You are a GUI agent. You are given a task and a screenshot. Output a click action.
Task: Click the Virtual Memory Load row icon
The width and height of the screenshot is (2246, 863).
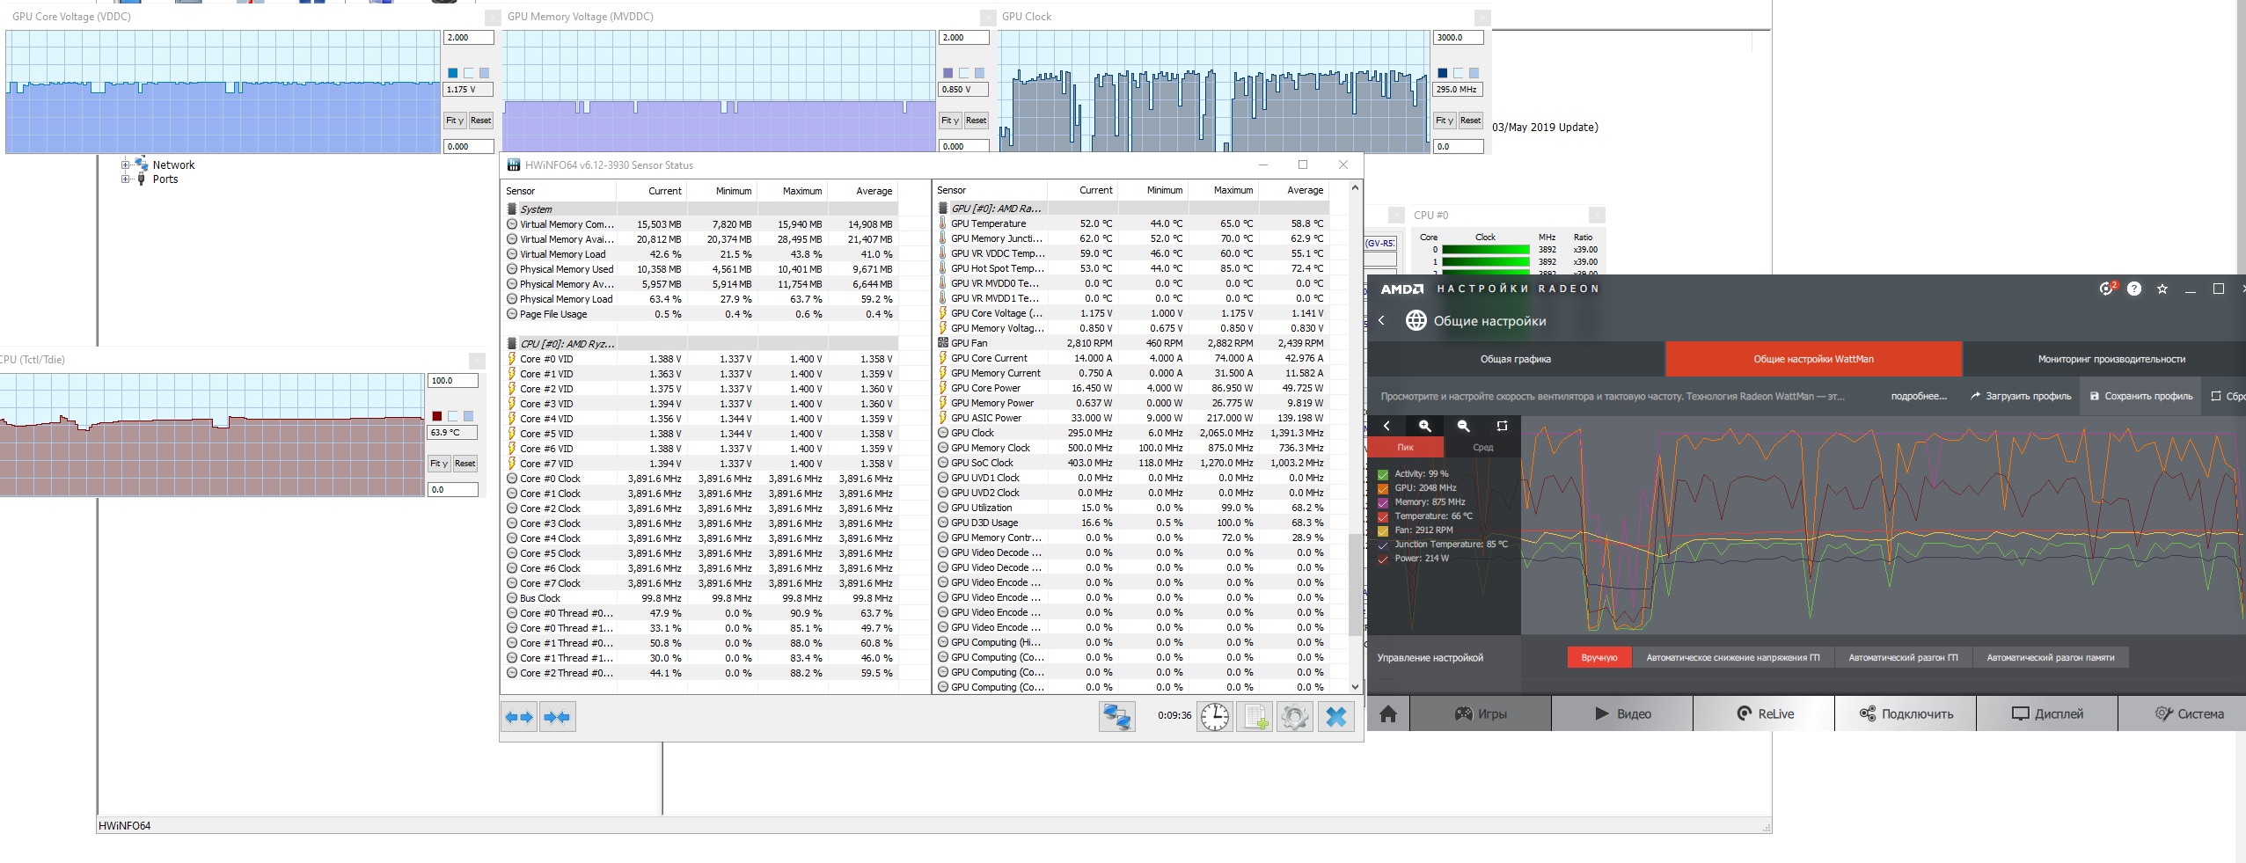tap(512, 254)
